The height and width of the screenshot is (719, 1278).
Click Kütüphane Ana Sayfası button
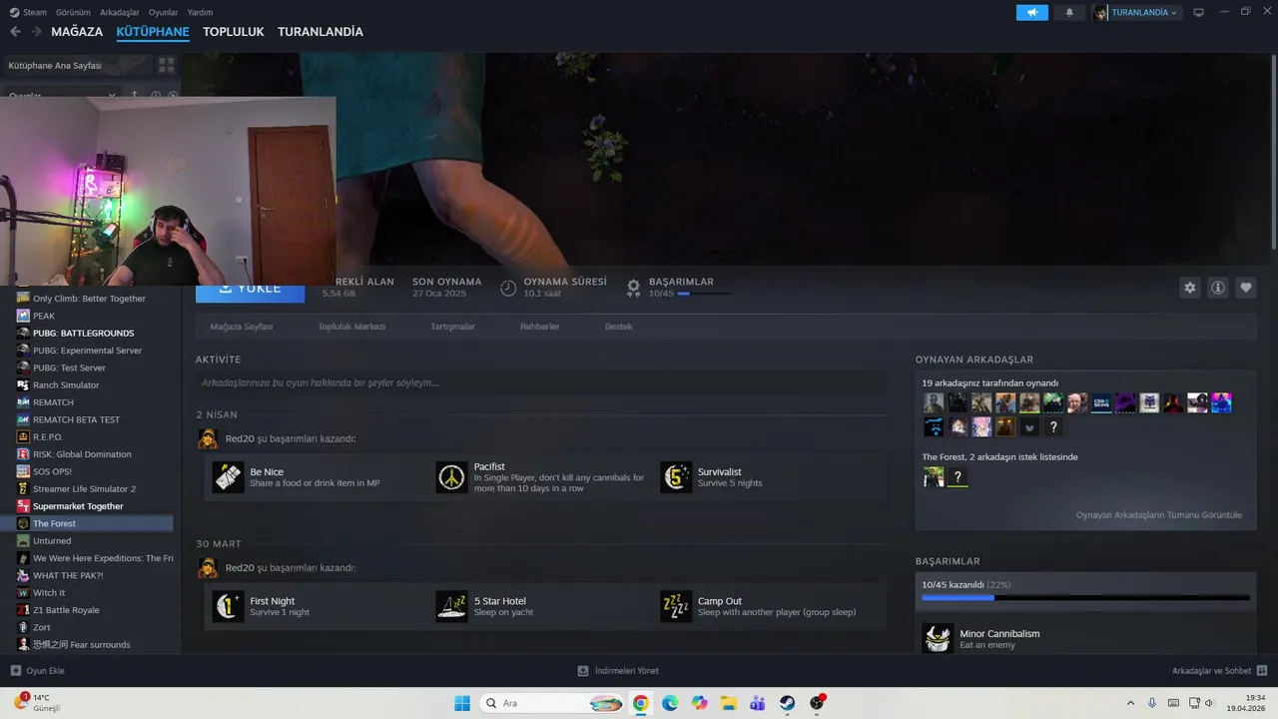pos(76,65)
